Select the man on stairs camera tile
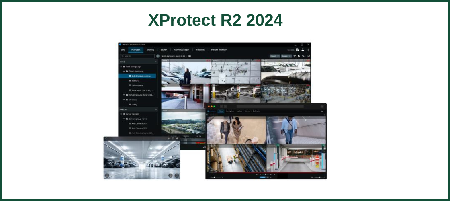450x201 pixels. click(x=296, y=130)
